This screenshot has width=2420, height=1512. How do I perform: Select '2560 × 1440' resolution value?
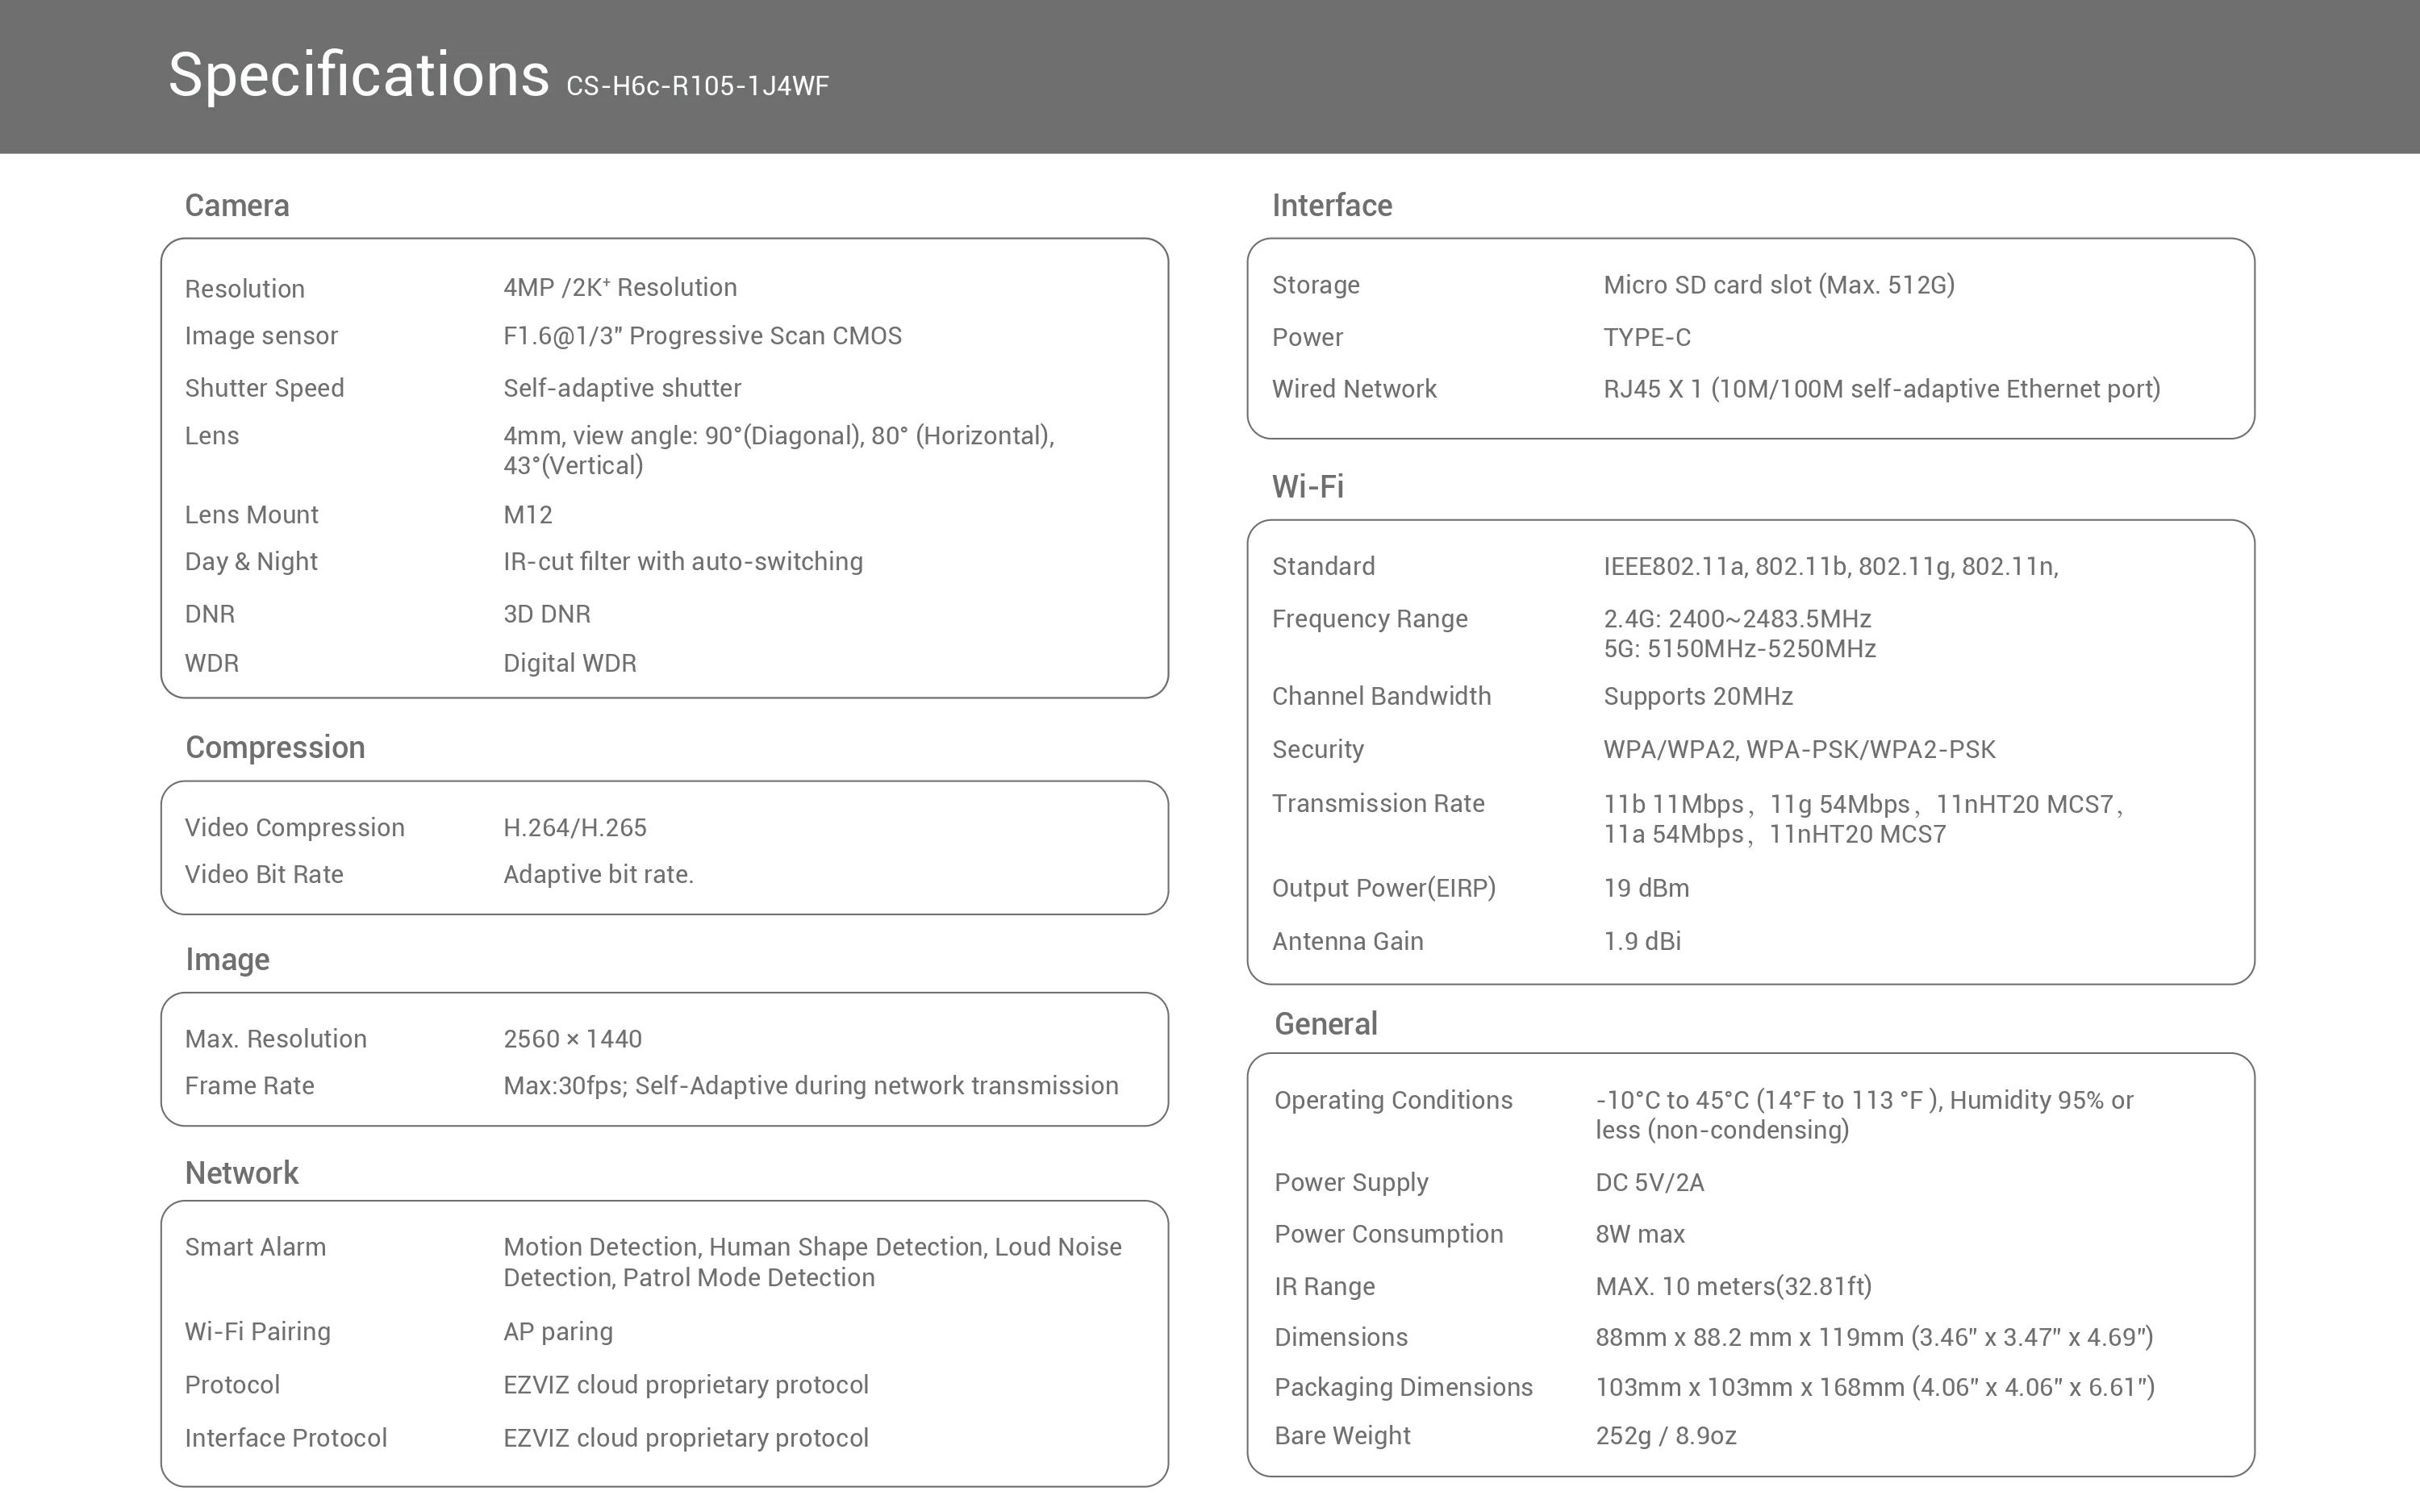tap(573, 1038)
